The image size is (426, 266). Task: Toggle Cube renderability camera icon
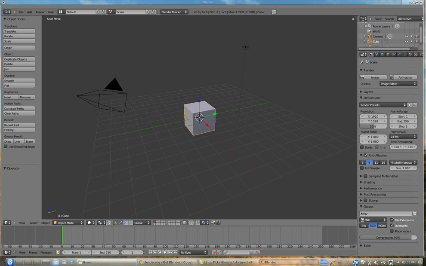pyautogui.click(x=417, y=42)
